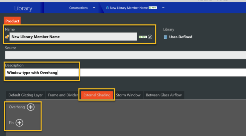Switch to the Default Glazing Layer tab
246x136 pixels.
[26, 95]
